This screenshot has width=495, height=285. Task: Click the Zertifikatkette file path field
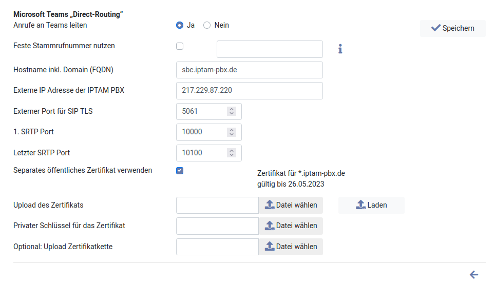[x=217, y=247]
